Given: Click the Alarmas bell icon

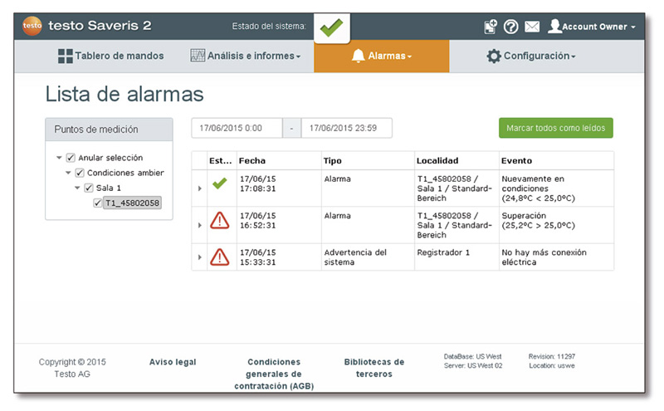Looking at the screenshot, I should click(x=359, y=56).
